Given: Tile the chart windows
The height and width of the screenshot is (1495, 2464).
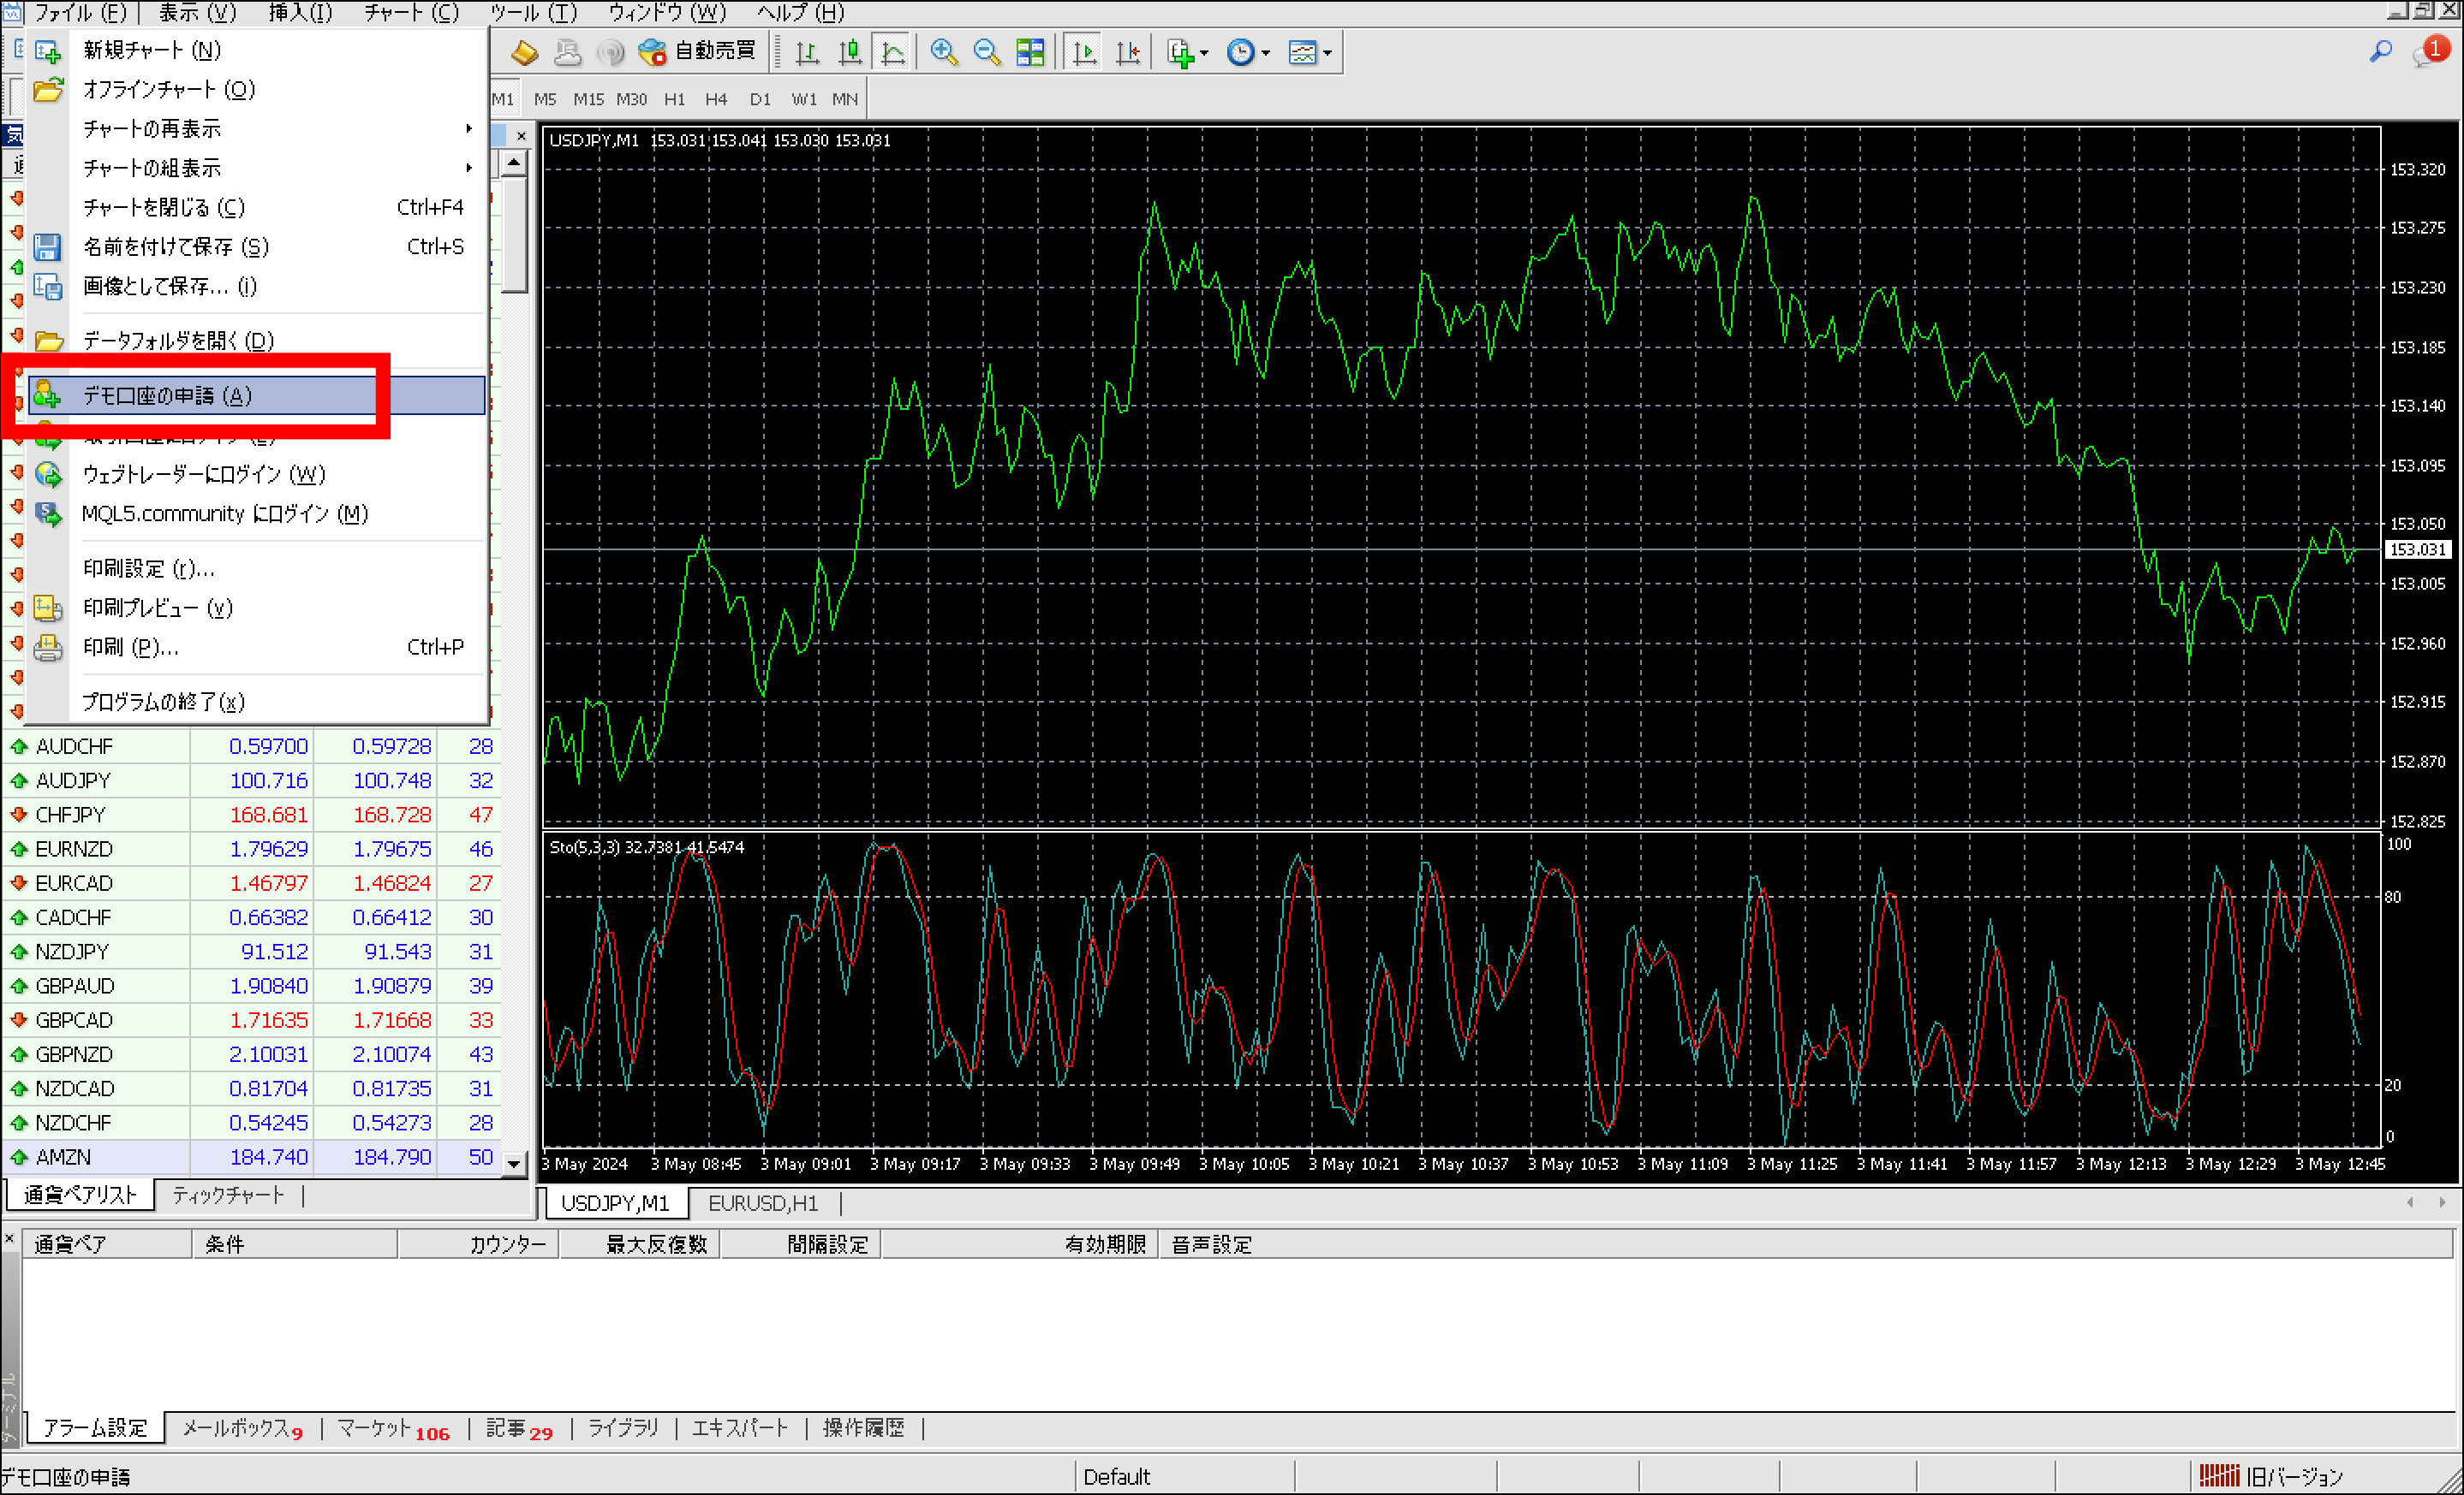Looking at the screenshot, I should pyautogui.click(x=1030, y=52).
